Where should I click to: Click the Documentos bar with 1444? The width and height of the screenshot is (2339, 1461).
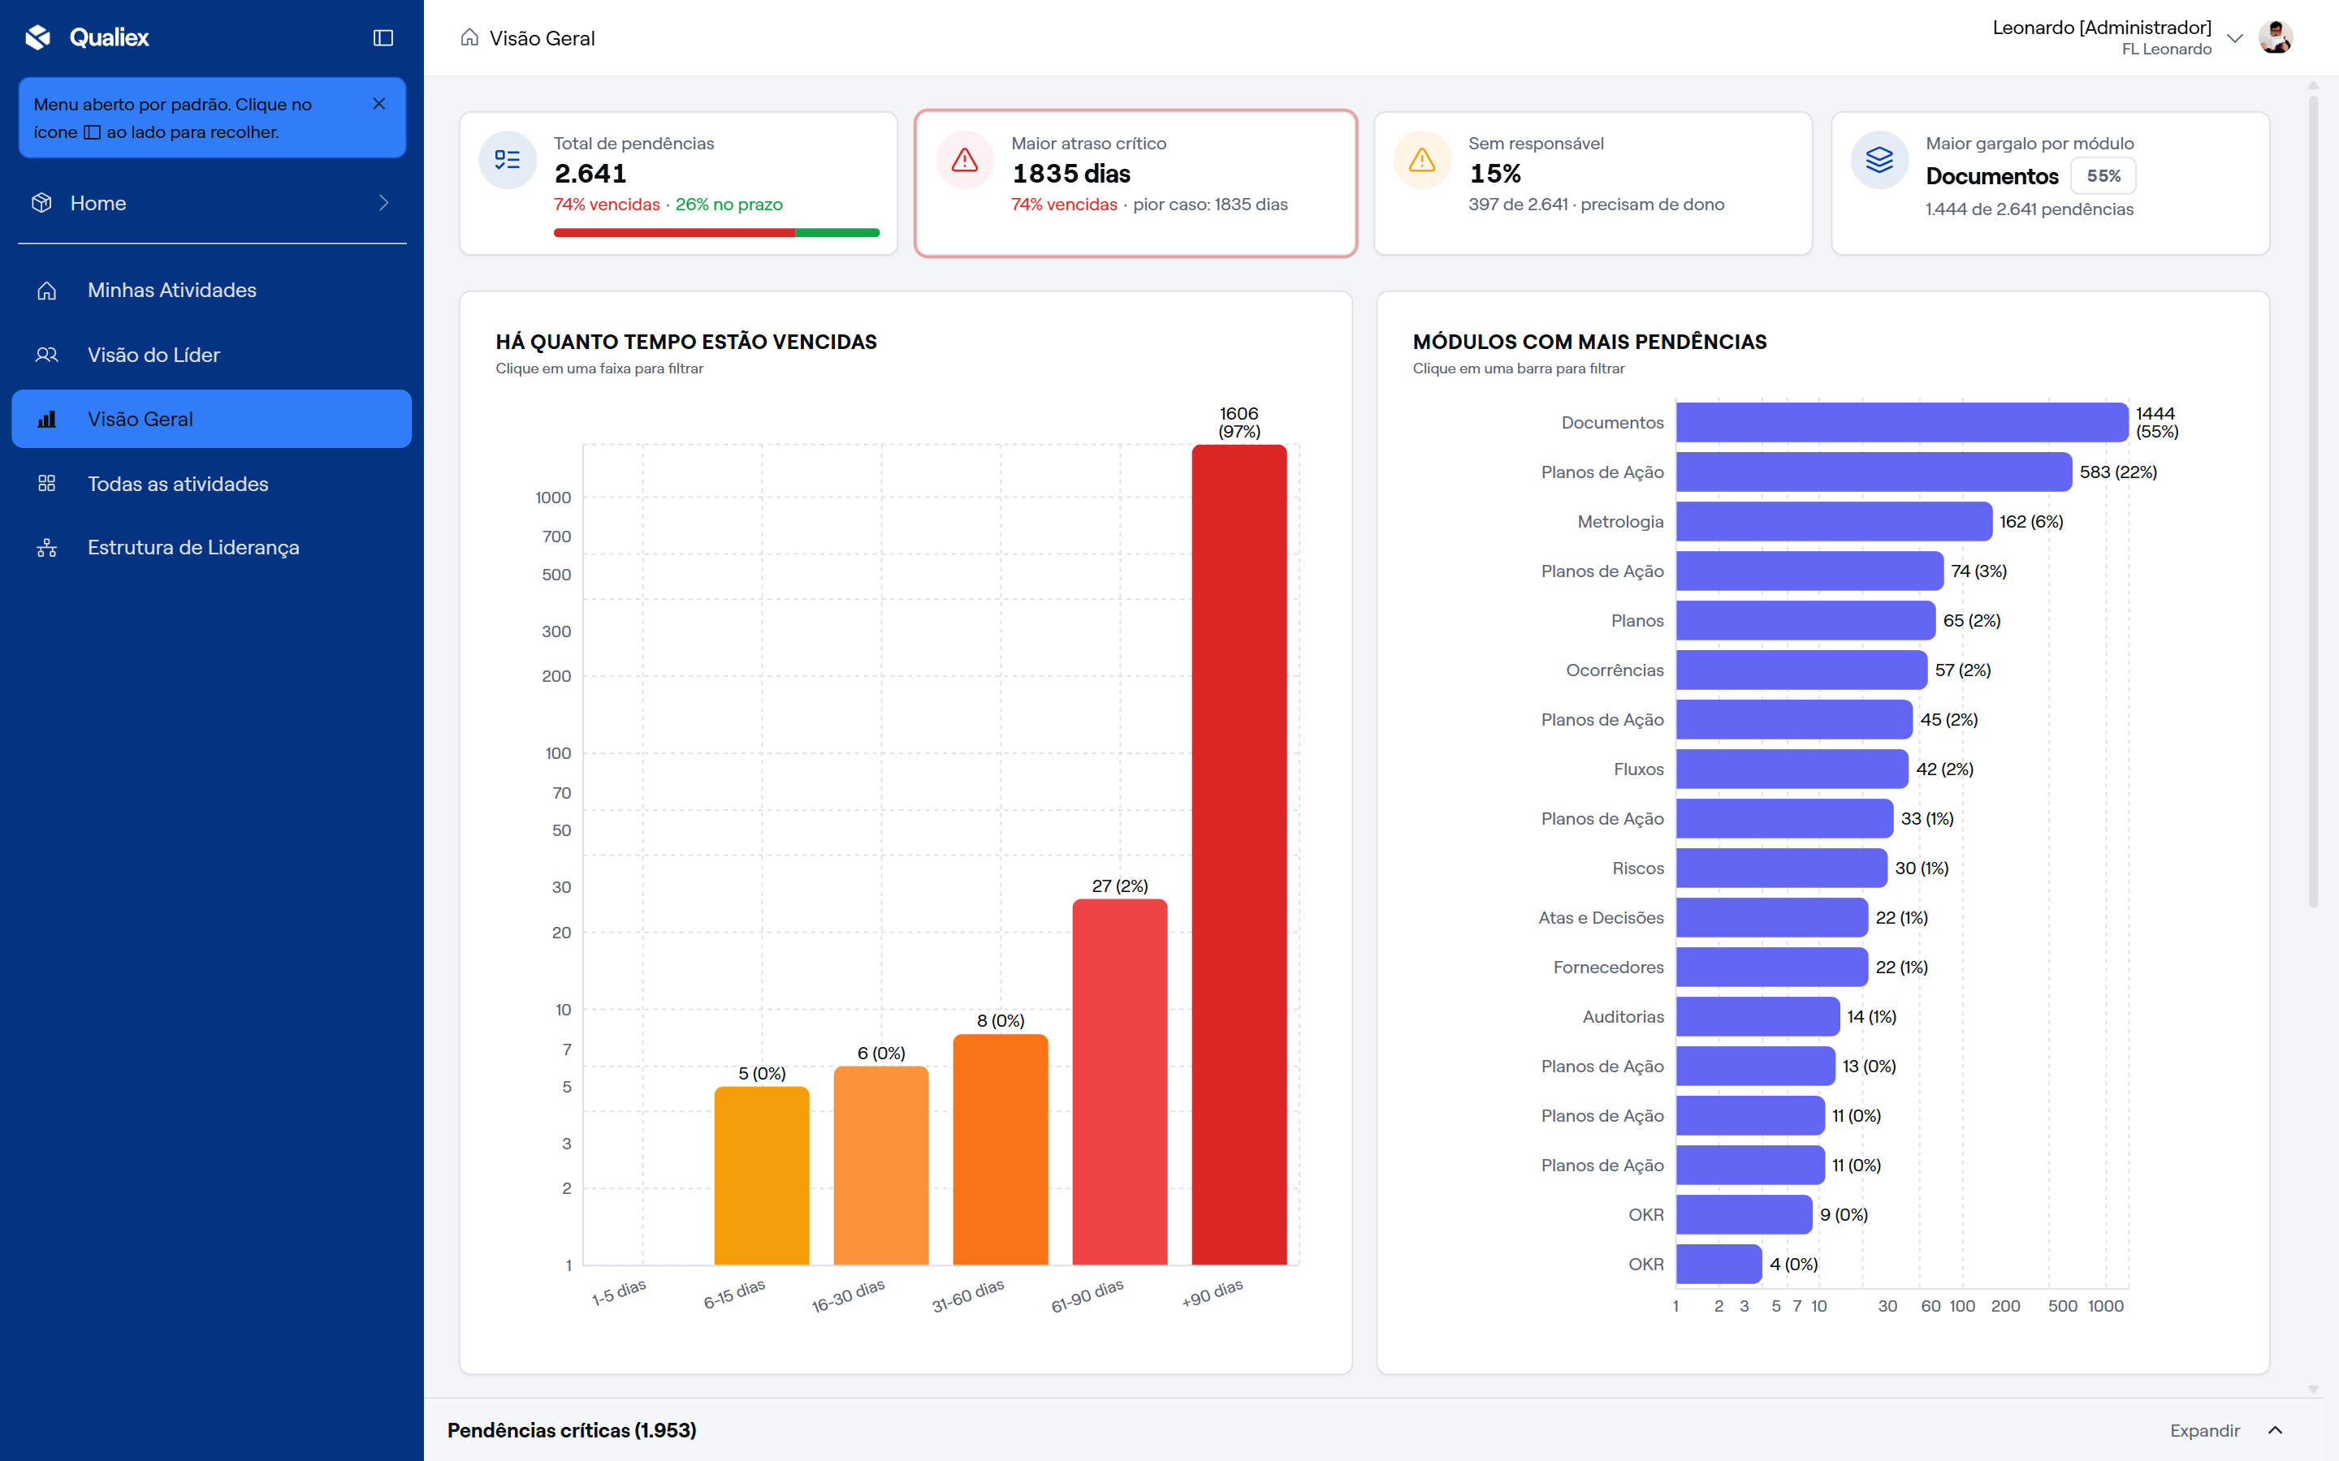pyautogui.click(x=1902, y=422)
